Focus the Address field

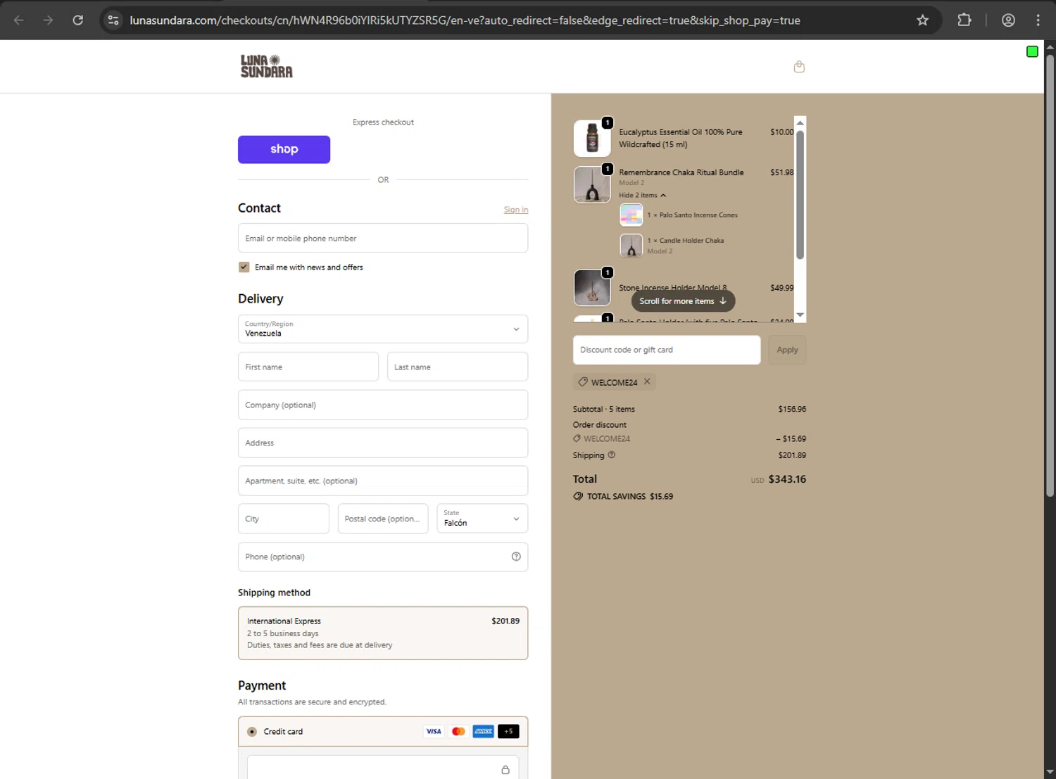(383, 443)
